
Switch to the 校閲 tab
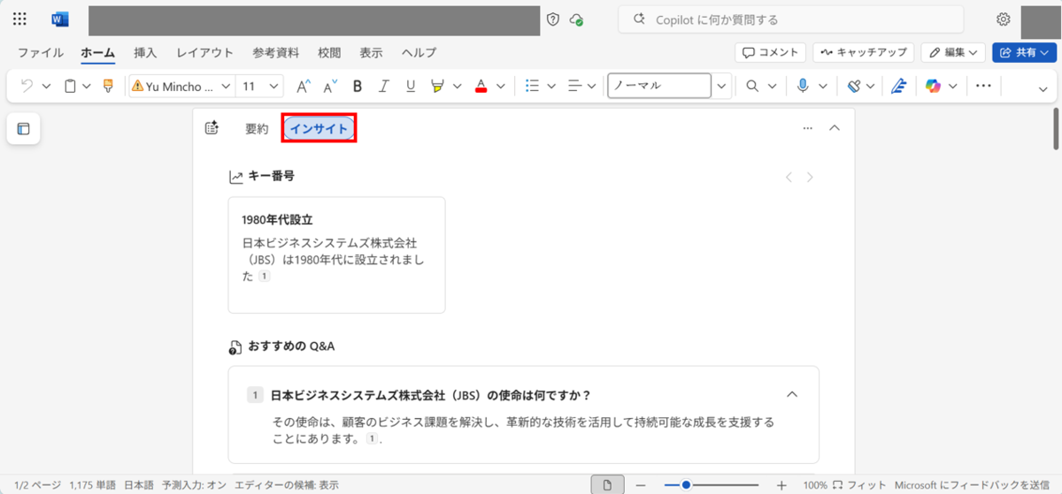[329, 53]
